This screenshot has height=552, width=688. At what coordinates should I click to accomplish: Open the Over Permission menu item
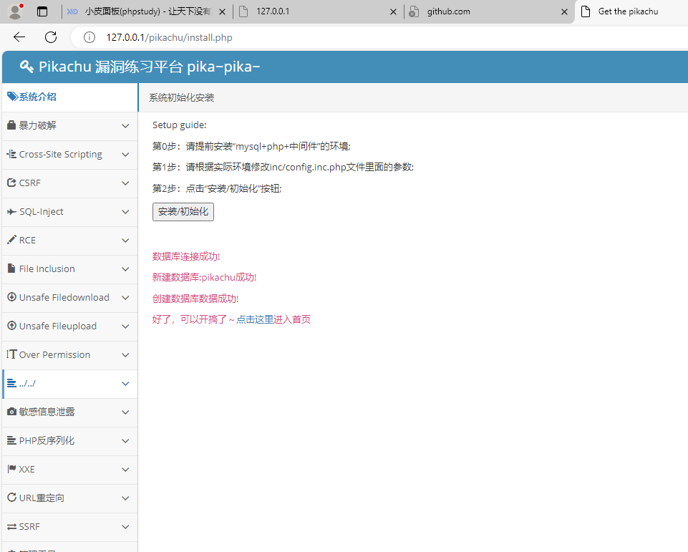(x=70, y=355)
